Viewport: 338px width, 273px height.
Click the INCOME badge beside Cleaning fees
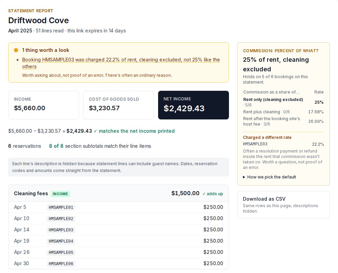point(60,194)
